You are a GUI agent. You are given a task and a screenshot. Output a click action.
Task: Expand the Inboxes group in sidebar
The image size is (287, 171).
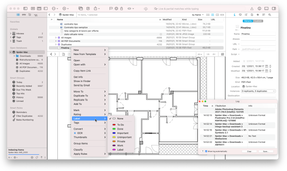pos(11,33)
